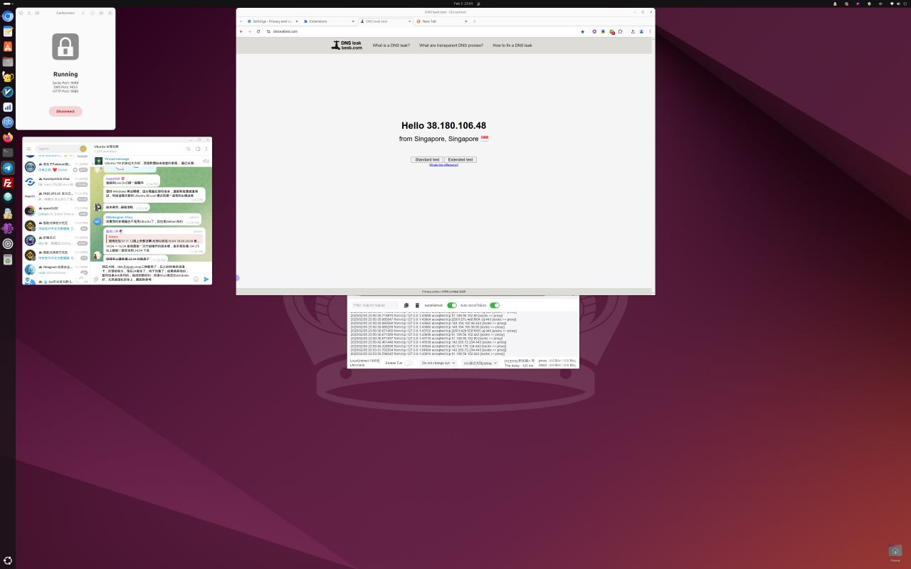911x569 pixels.
Task: Open the emoji picker in Telegram
Action: click(196, 279)
